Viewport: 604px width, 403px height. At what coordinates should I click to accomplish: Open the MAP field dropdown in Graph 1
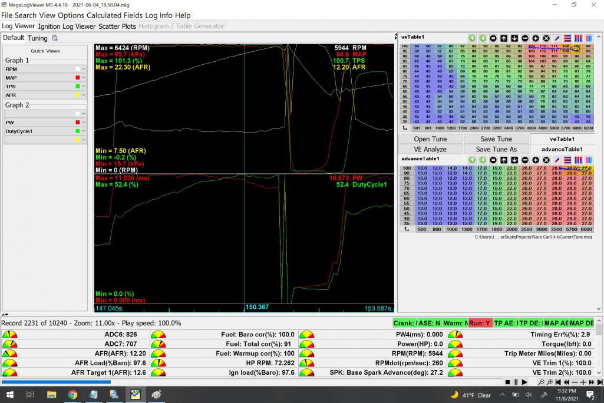[x=84, y=78]
